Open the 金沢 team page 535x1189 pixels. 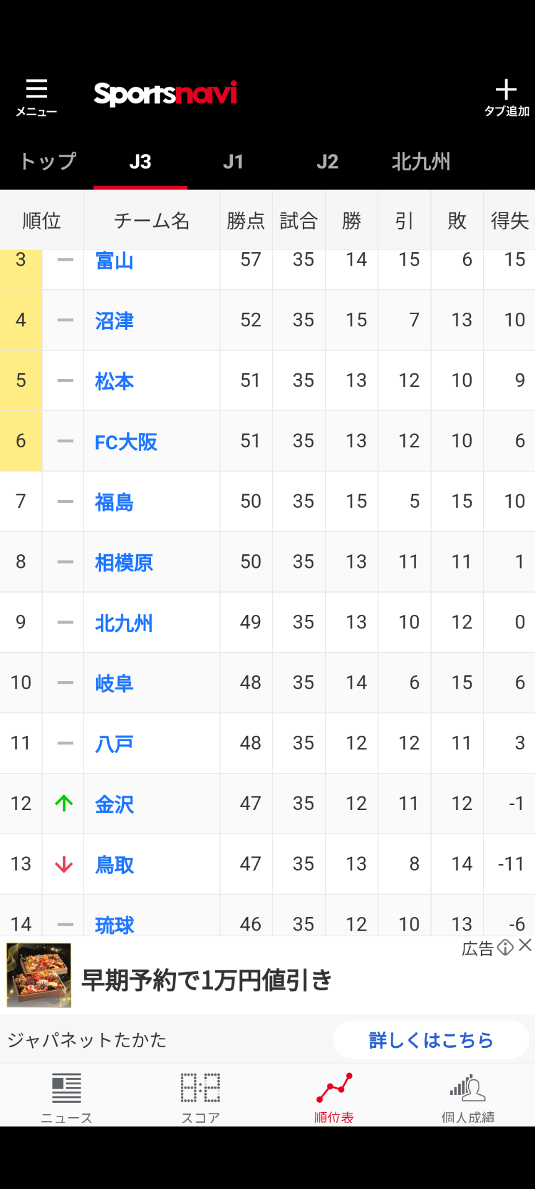coord(115,804)
